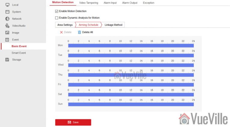The image size is (230, 127).
Task: Click the Local monitor icon
Action: pos(7,5)
